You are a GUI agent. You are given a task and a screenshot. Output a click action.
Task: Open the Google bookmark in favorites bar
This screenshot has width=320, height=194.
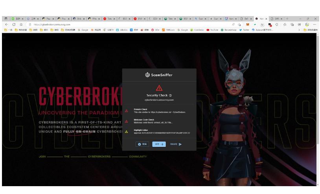83,30
